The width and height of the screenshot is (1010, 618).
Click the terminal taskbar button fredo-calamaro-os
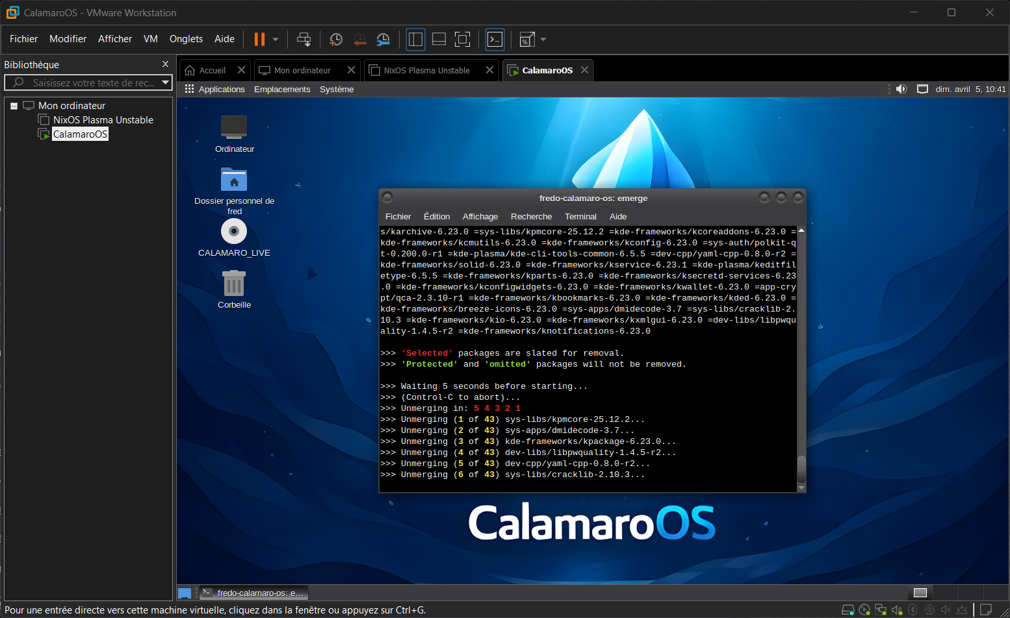[x=253, y=593]
